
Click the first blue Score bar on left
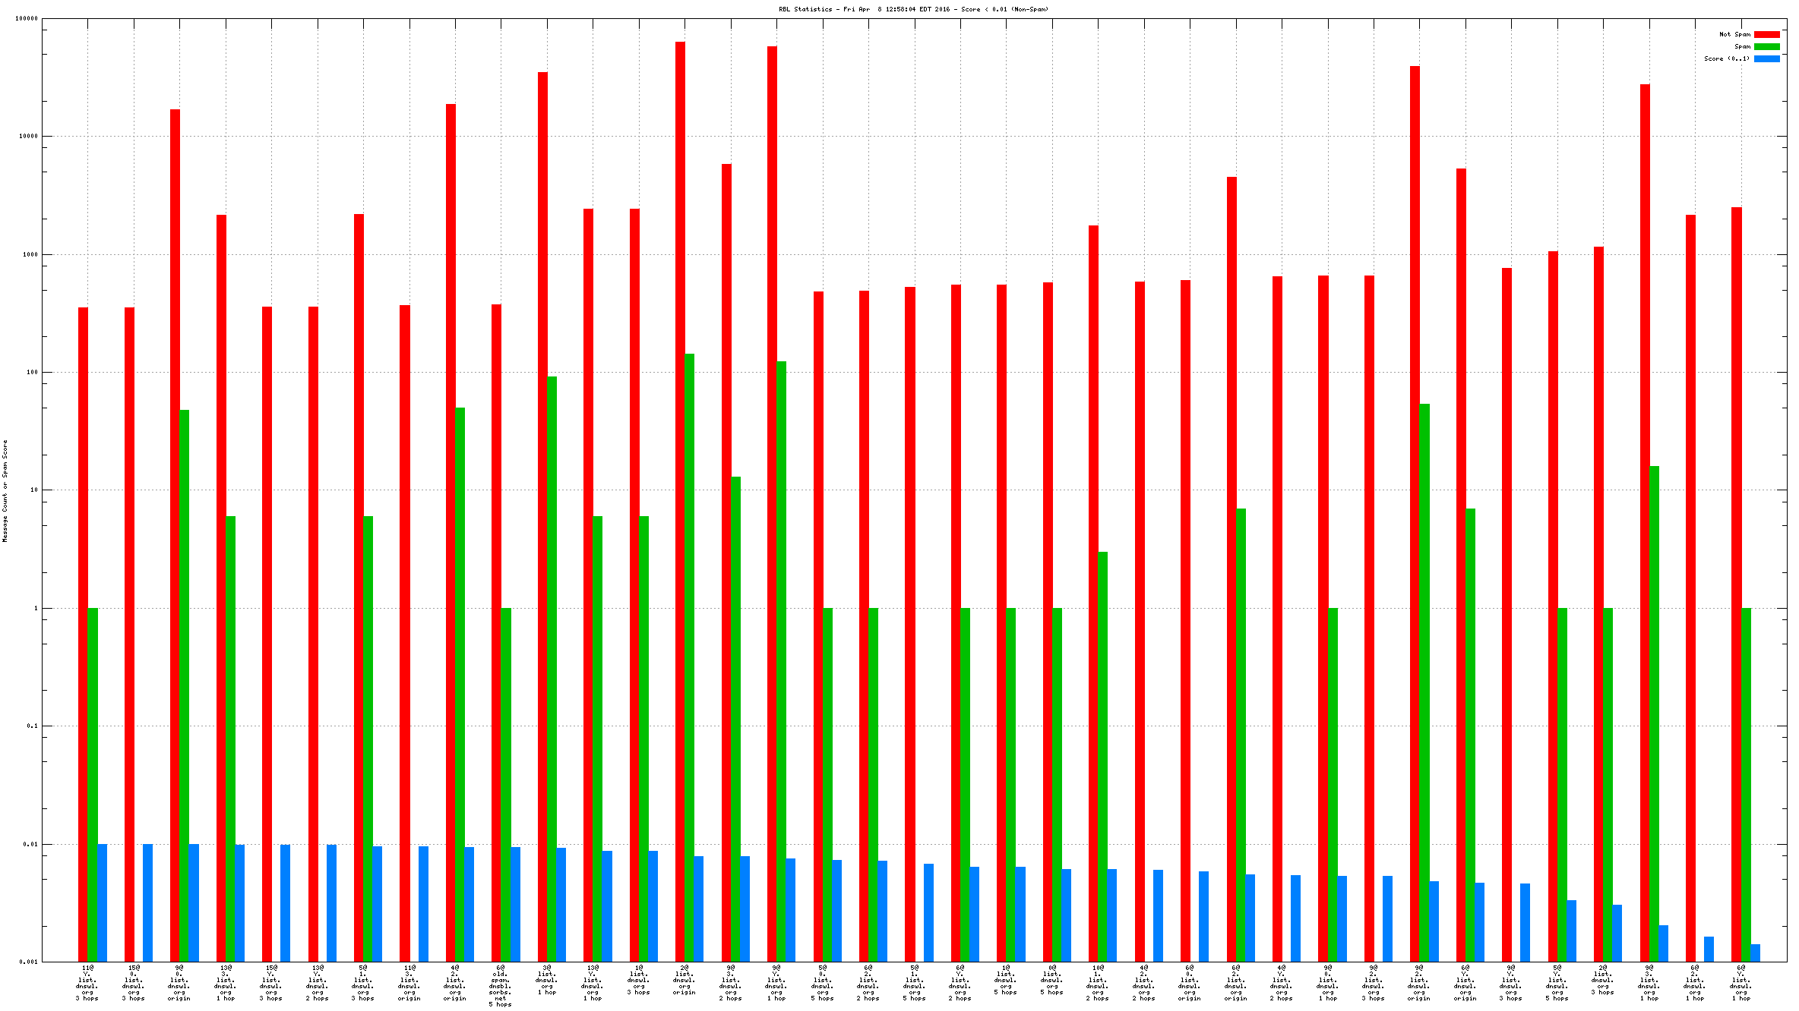[x=102, y=902]
